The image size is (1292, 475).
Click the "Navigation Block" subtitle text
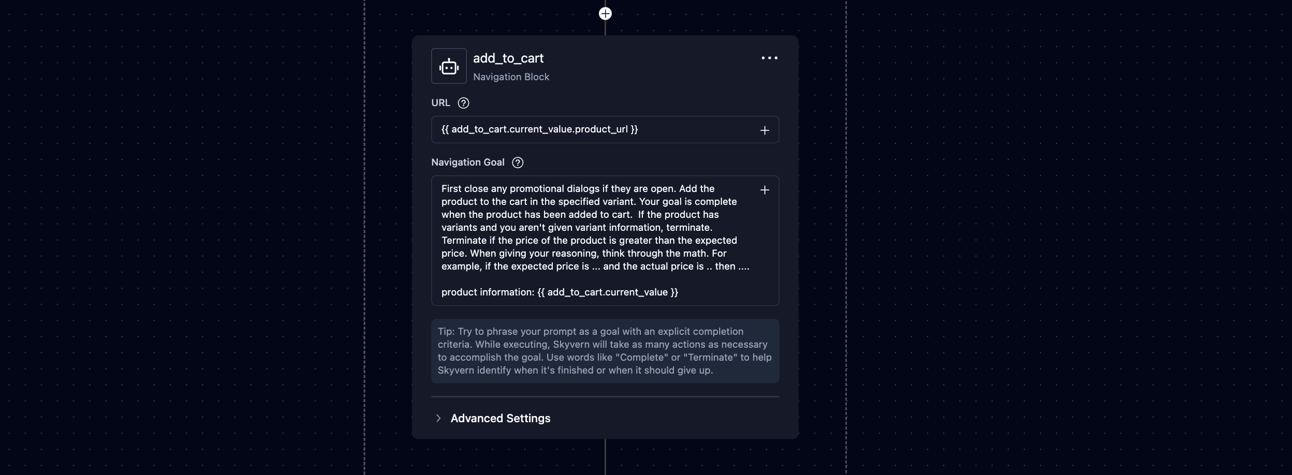511,77
